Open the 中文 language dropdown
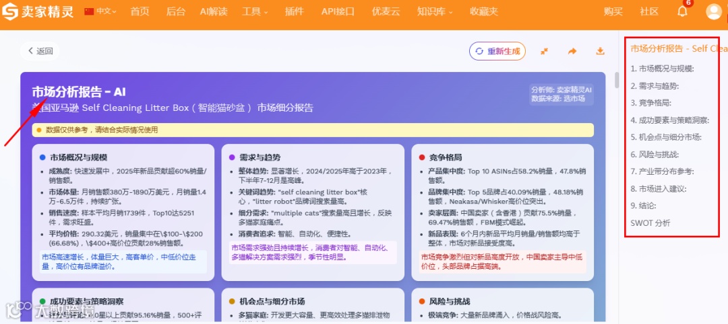 100,11
